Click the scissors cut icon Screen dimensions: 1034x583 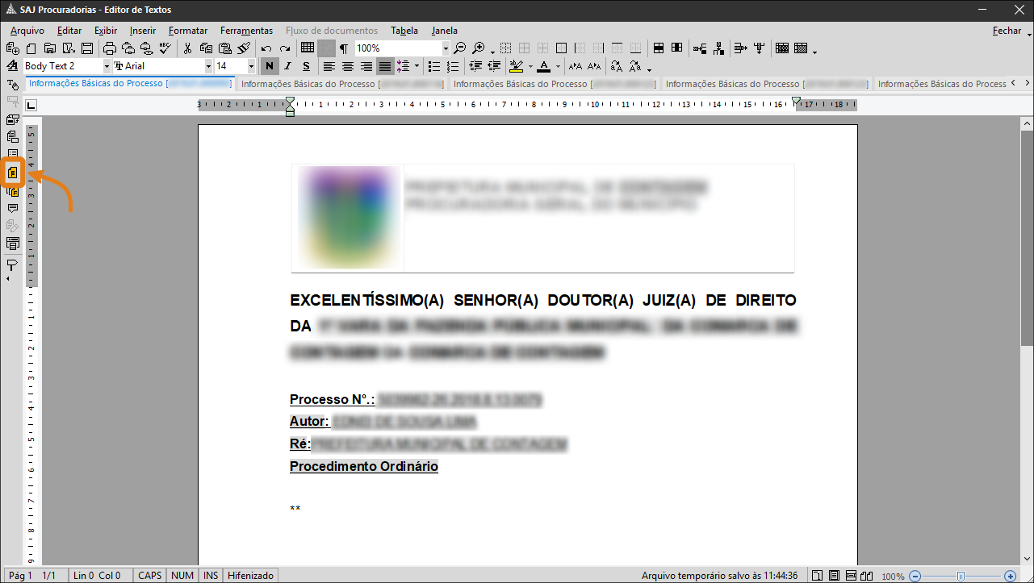(x=187, y=48)
